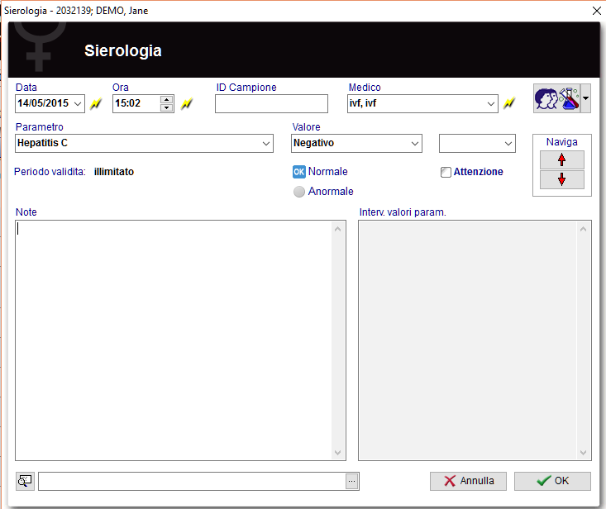Click the Interv. valori param. scrollbar down arrow
This screenshot has width=606, height=509.
point(583,452)
